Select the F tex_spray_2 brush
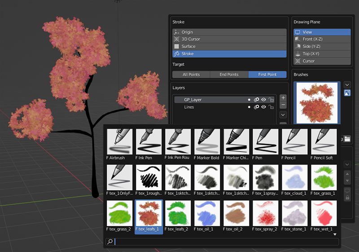Image resolution: width=359 pixels, height=252 pixels. coord(265,213)
